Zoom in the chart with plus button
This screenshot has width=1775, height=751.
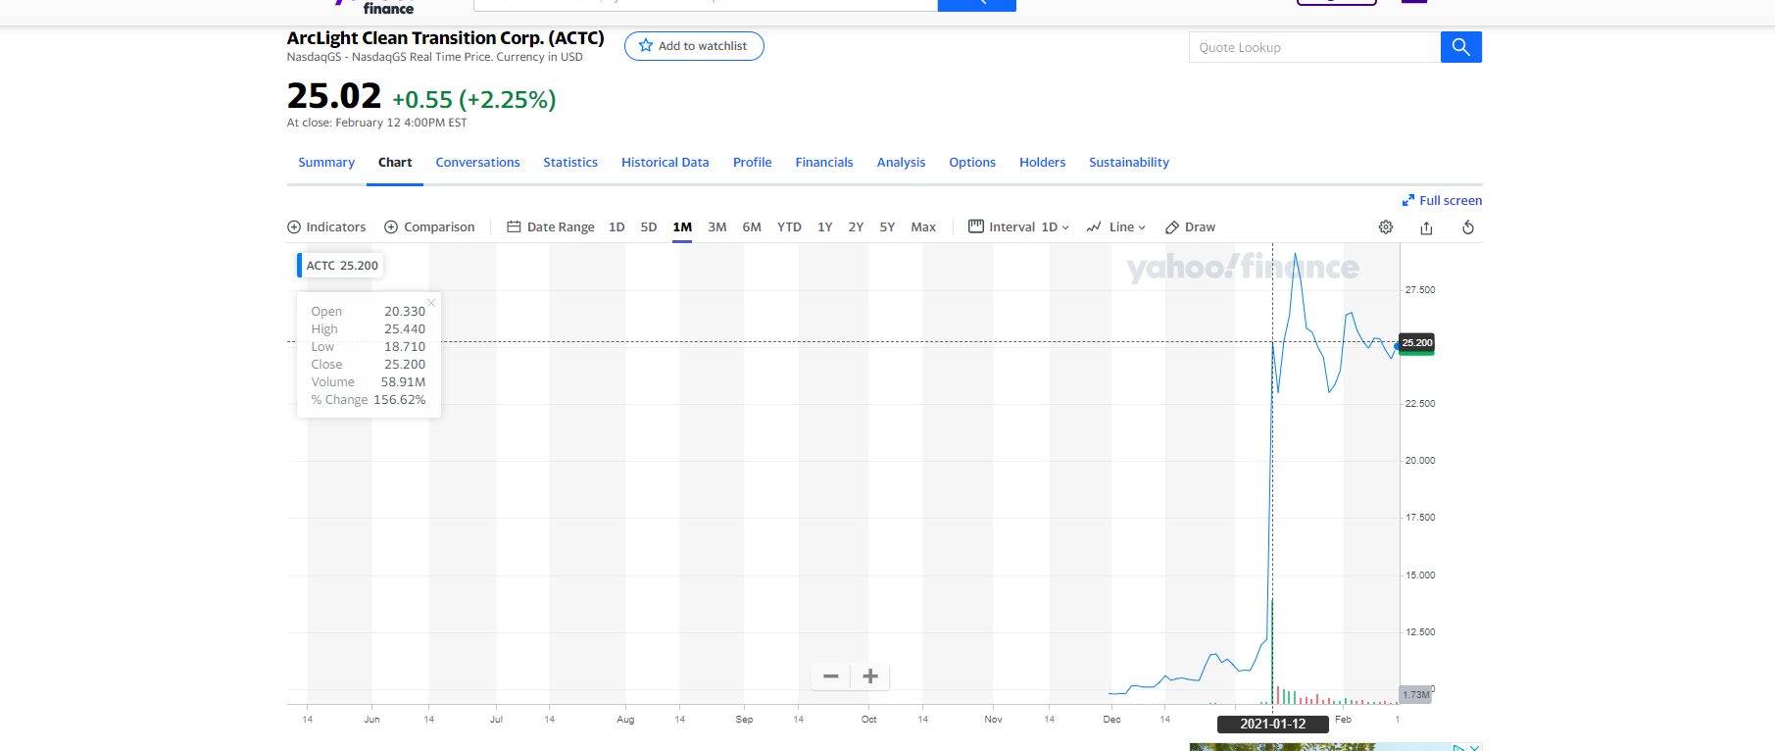click(x=870, y=676)
